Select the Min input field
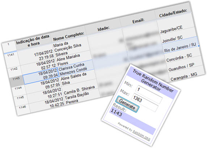Viewport: 207px width, 148px height. [149, 92]
